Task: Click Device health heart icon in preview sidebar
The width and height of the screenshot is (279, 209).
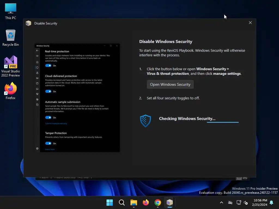Action: click(x=37, y=94)
